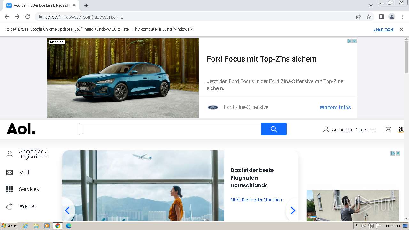This screenshot has height=230, width=409.
Task: Click the Aol. logo
Action: (x=21, y=129)
